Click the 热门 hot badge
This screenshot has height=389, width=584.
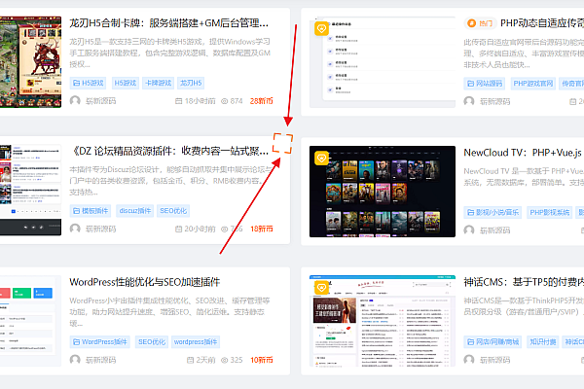point(480,23)
